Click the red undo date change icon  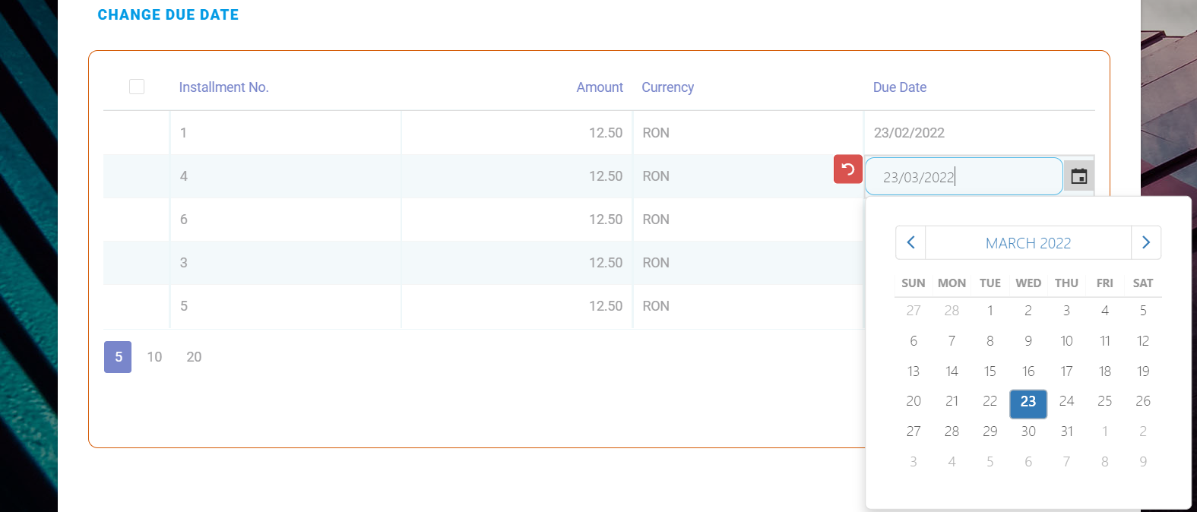click(x=847, y=169)
